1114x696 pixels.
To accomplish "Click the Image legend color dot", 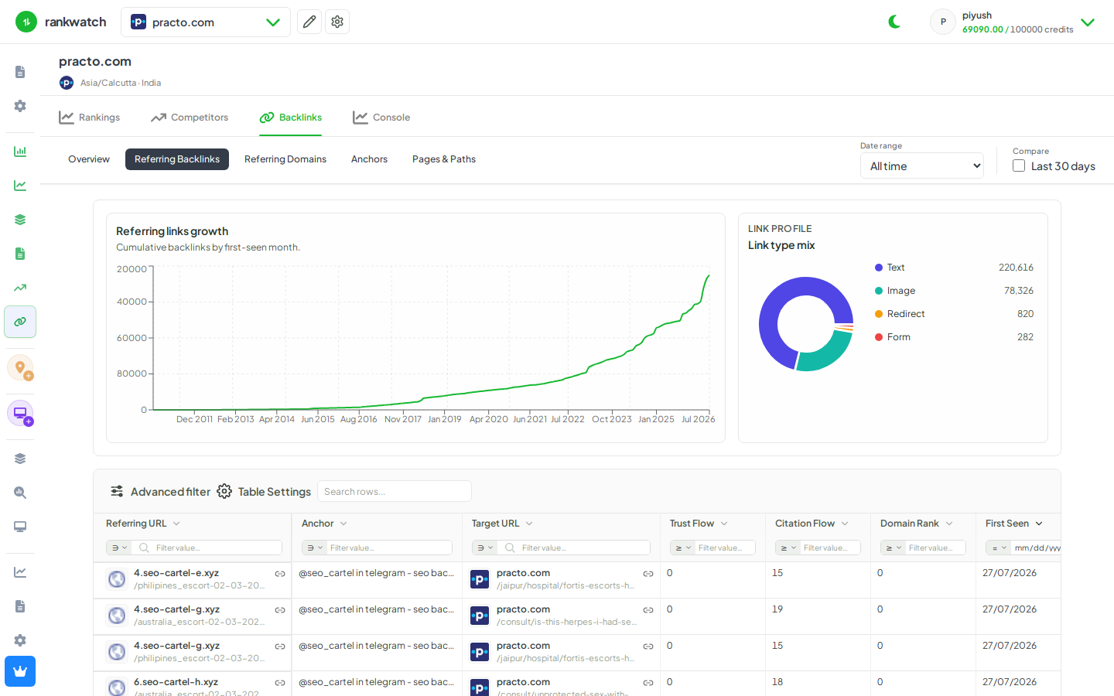I will click(879, 291).
